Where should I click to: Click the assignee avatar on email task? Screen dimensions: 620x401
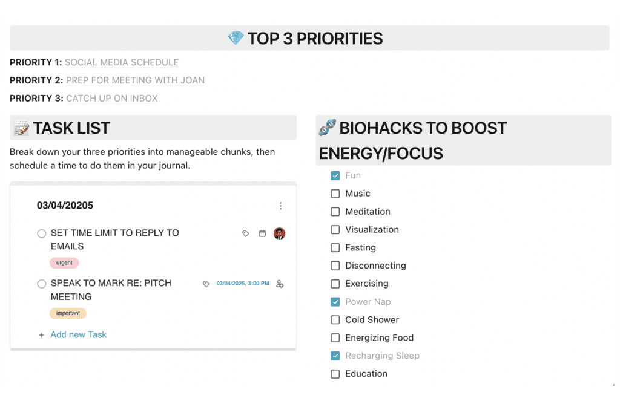(x=279, y=233)
